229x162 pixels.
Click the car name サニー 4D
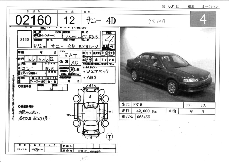(101, 20)
